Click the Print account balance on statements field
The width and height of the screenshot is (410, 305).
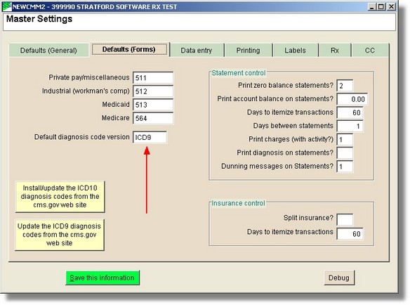(352, 99)
